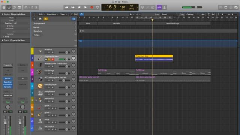Image resolution: width=240 pixels, height=135 pixels.
Task: Open the Snap mode Smart dropdown
Action: (x=169, y=14)
